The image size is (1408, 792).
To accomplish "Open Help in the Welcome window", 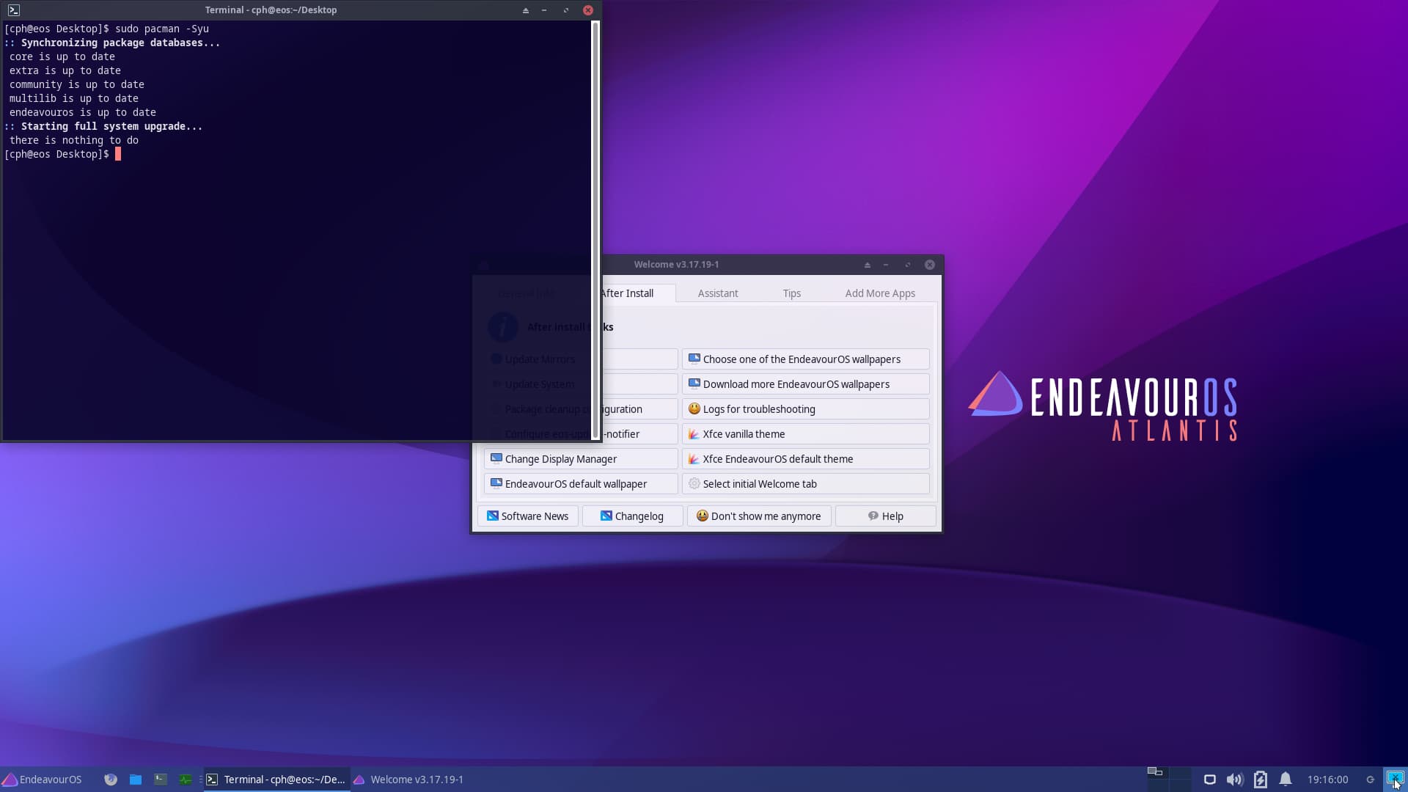I will 886,516.
